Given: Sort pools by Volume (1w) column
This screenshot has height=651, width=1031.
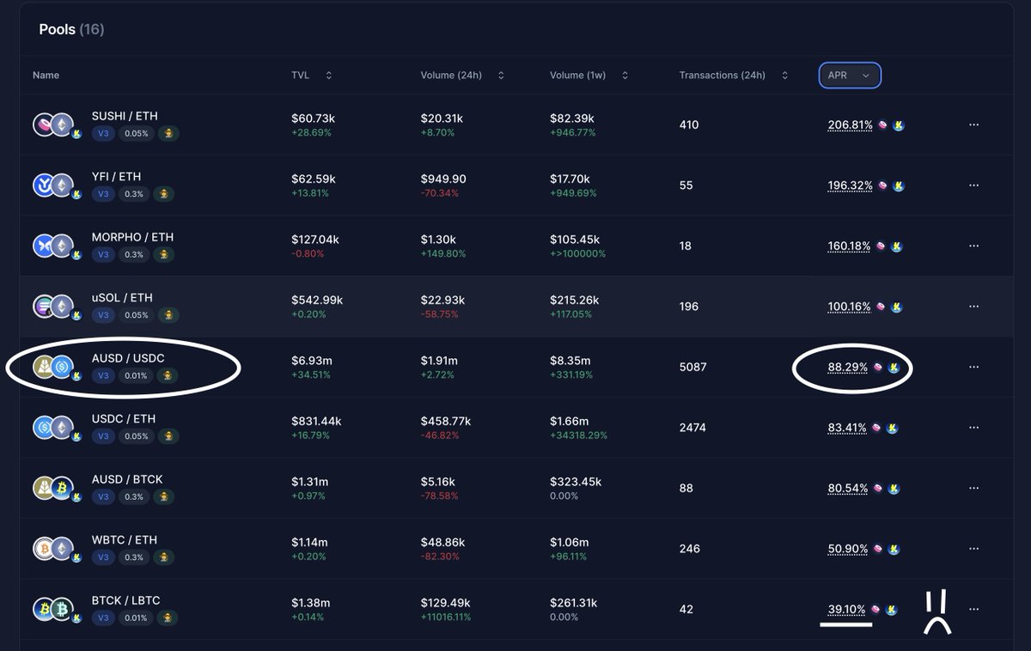Looking at the screenshot, I should (589, 76).
